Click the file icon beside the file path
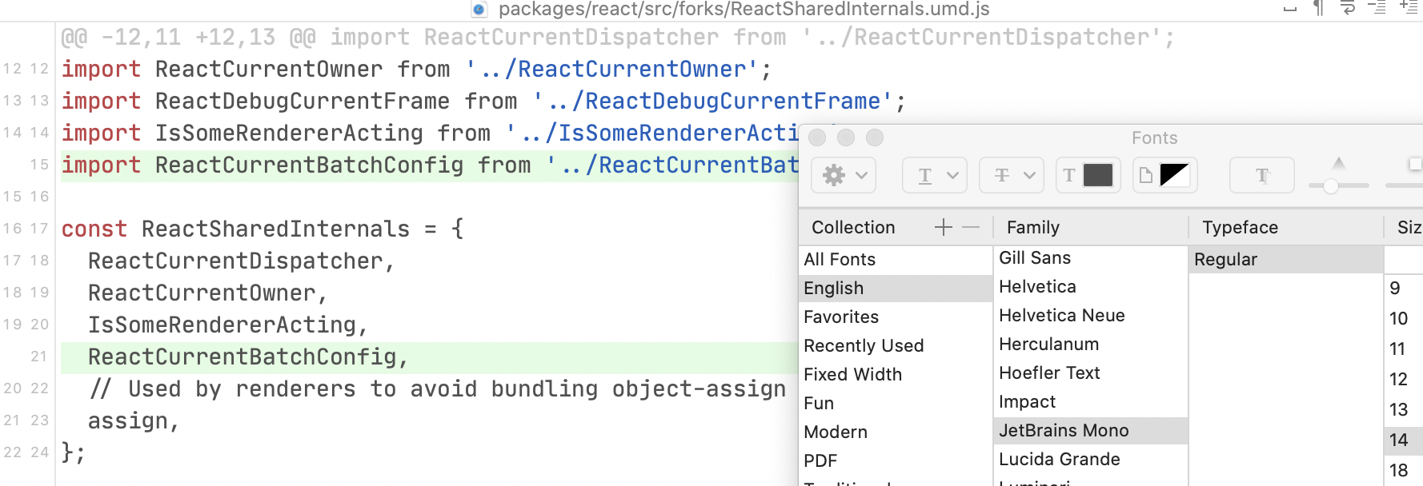1423x486 pixels. tap(479, 10)
